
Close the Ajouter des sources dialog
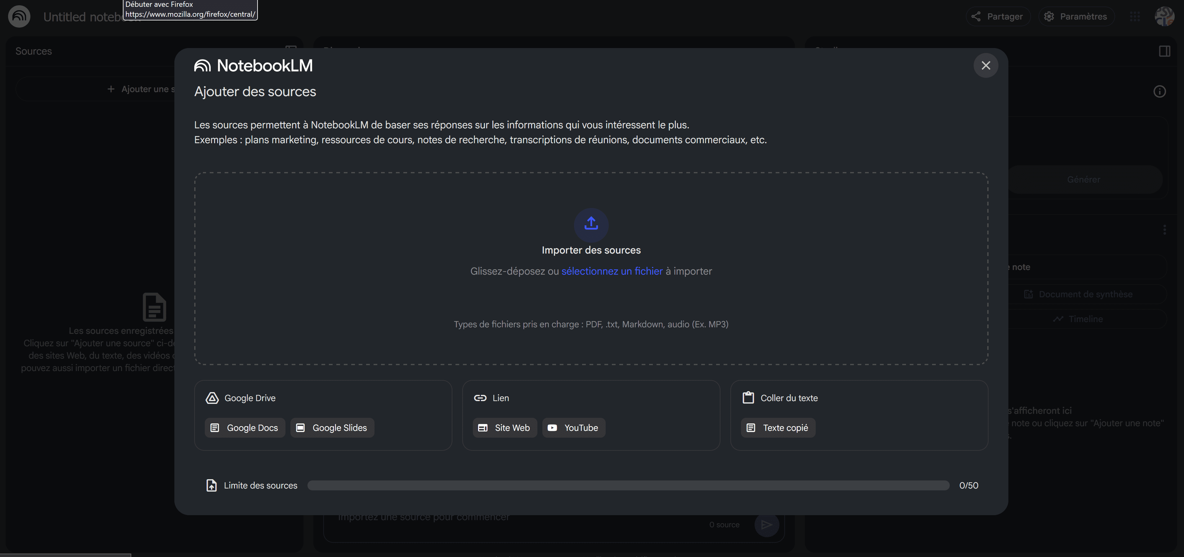point(985,66)
